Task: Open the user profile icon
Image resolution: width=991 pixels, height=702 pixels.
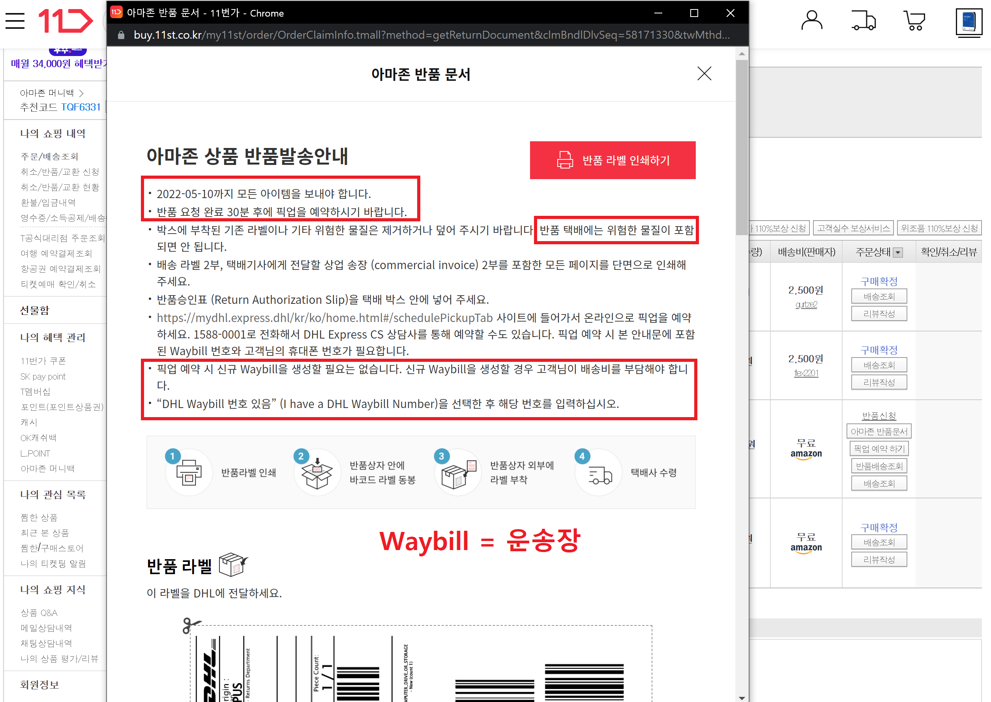Action: click(x=811, y=21)
